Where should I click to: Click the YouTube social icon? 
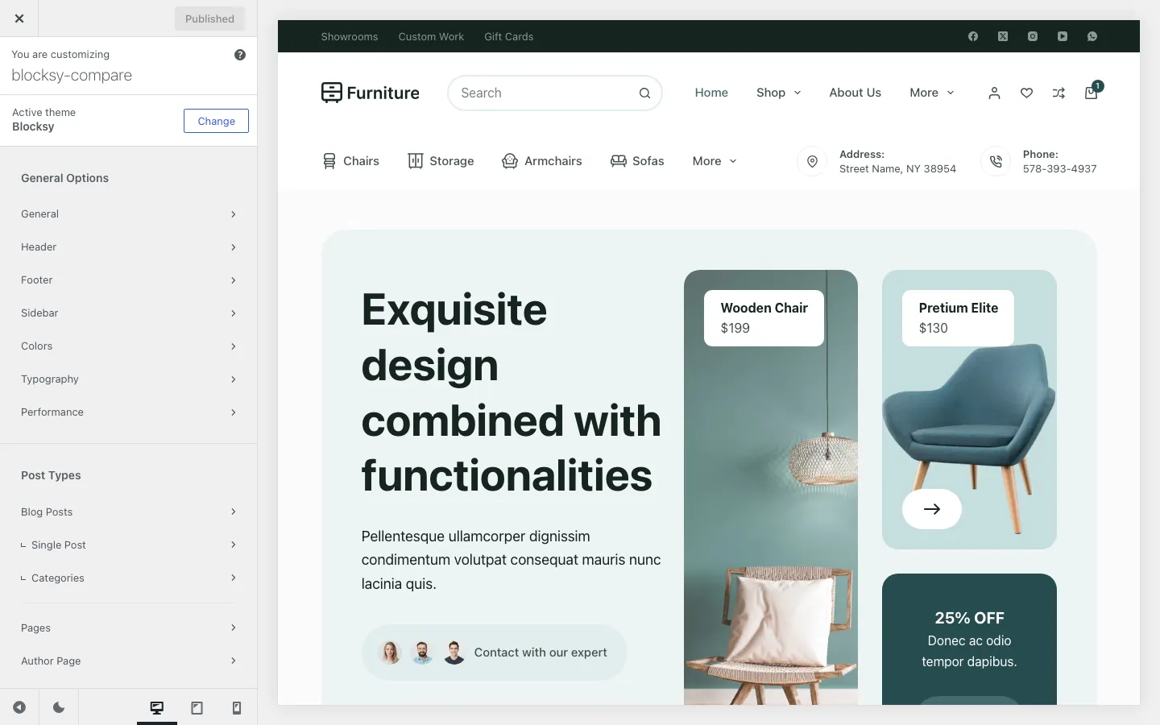coord(1063,36)
